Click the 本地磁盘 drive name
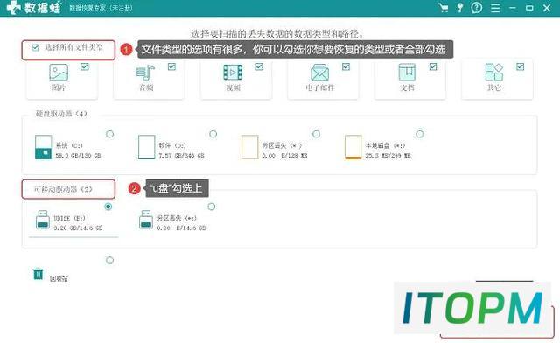Screen dimensions: 560x343 point(385,145)
